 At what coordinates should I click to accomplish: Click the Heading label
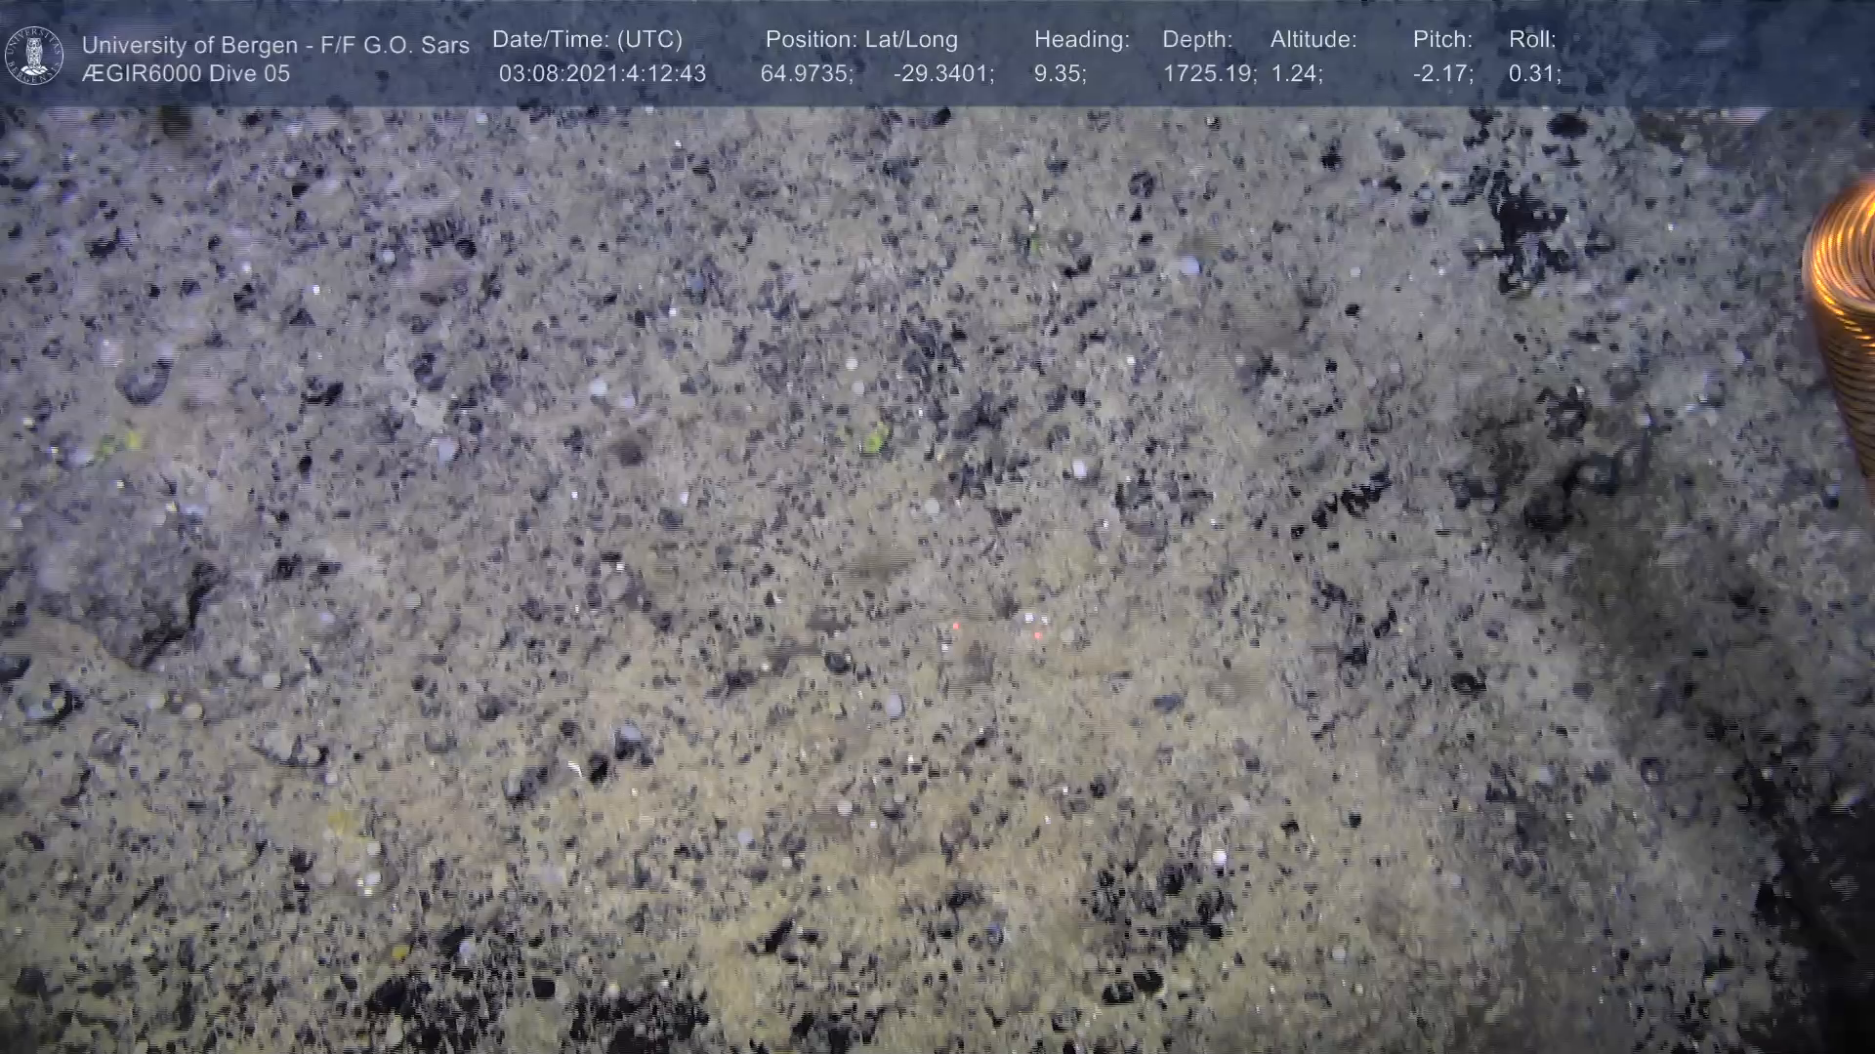click(1081, 40)
